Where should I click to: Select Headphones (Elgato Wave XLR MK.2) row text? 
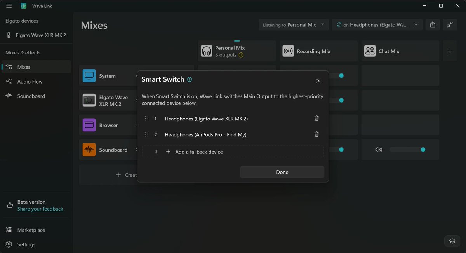tap(206, 119)
